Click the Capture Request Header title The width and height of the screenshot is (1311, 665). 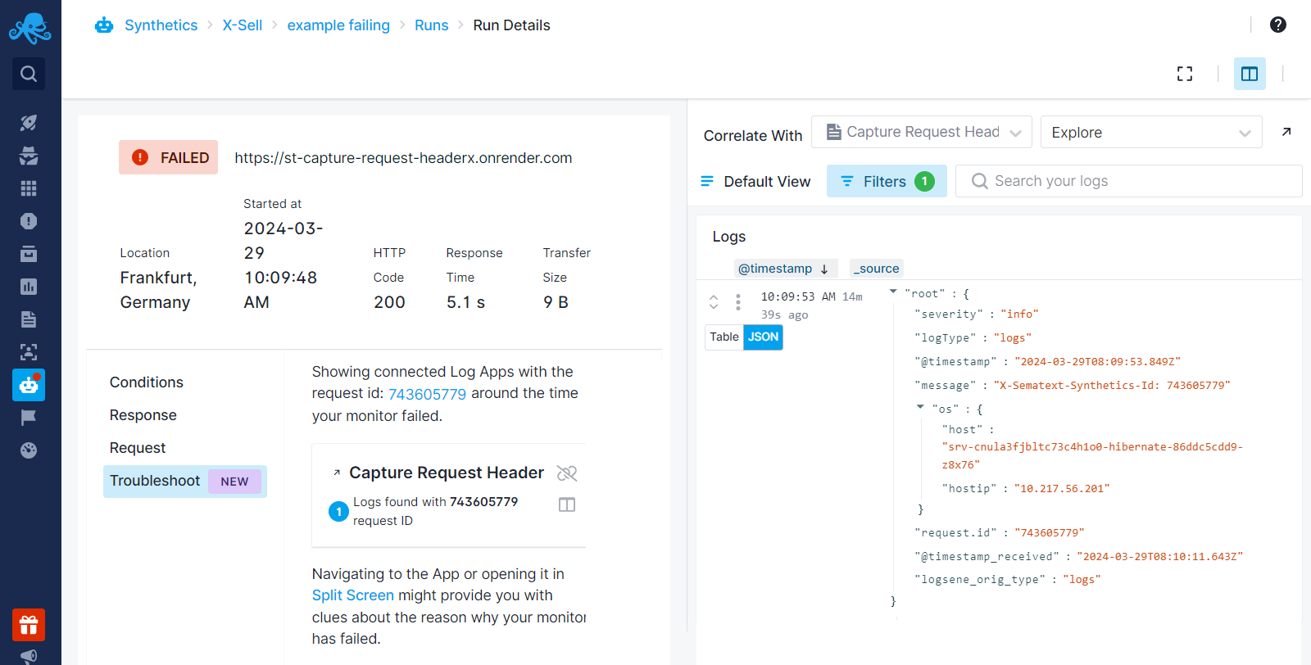[447, 473]
